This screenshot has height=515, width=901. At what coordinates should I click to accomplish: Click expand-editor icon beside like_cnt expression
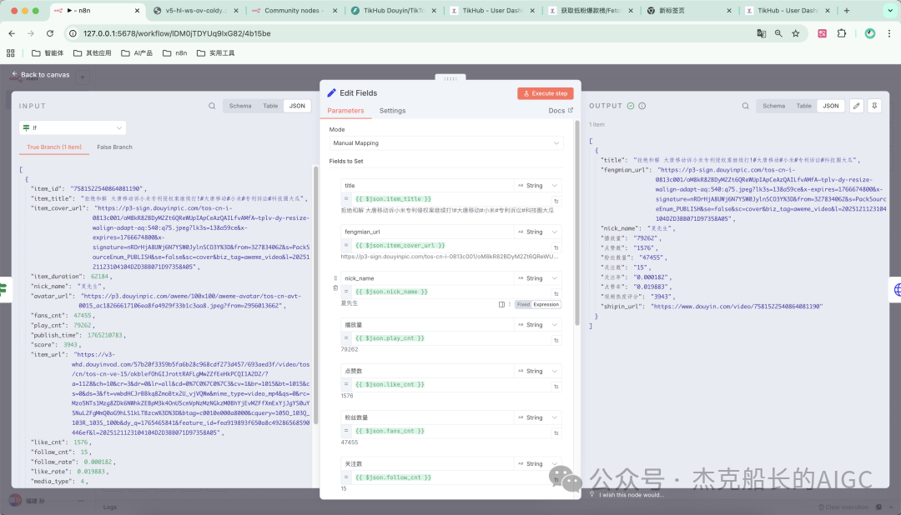click(x=556, y=387)
